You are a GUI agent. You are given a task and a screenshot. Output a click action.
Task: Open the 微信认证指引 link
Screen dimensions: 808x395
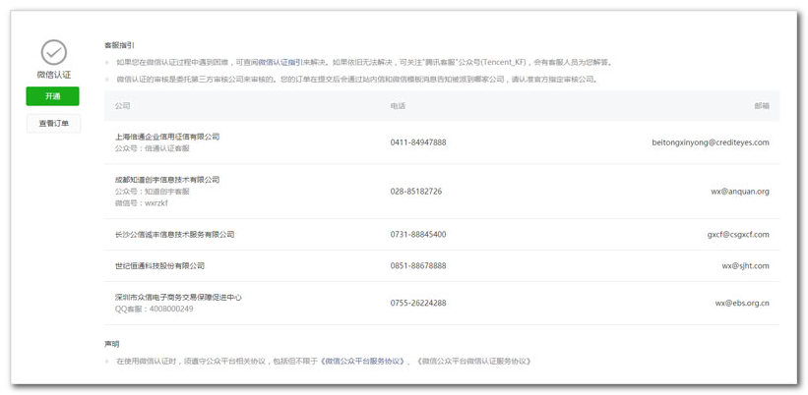point(280,61)
